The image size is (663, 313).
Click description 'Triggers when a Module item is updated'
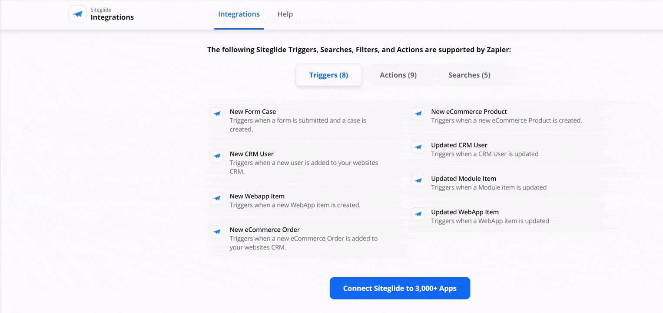[x=489, y=187]
